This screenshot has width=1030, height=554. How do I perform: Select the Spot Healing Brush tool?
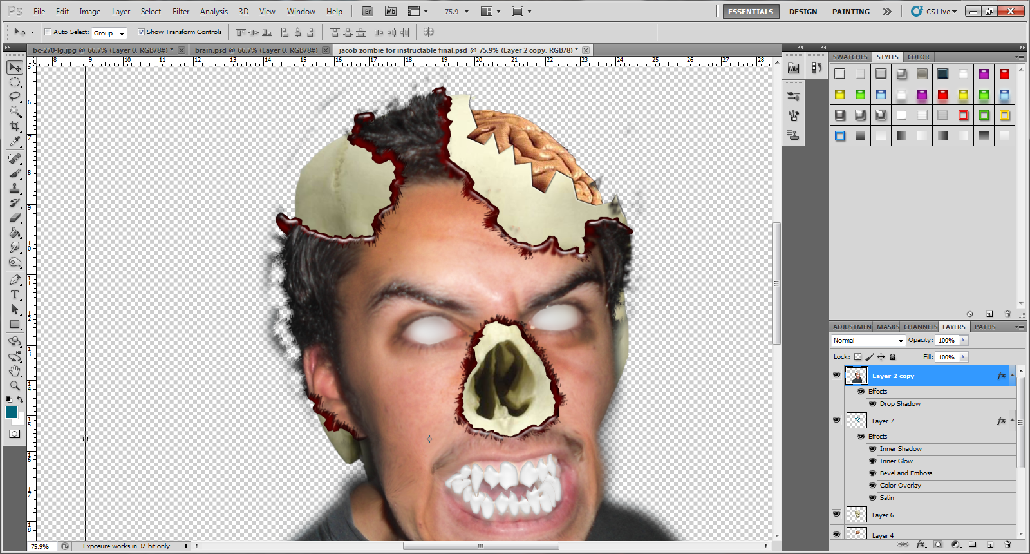(15, 158)
